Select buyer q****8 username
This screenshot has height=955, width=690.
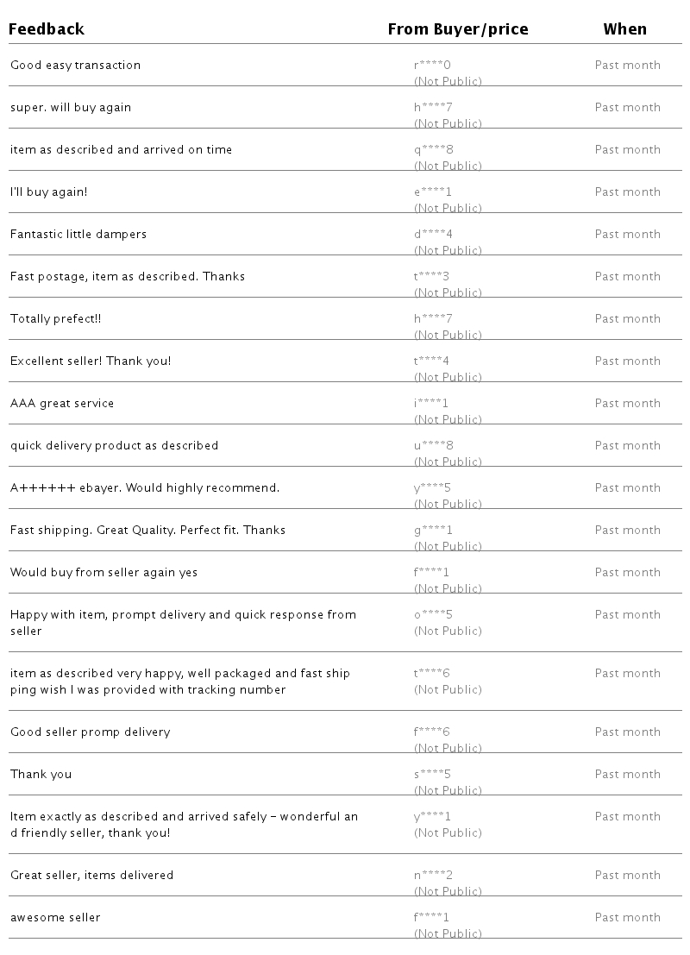coord(433,150)
